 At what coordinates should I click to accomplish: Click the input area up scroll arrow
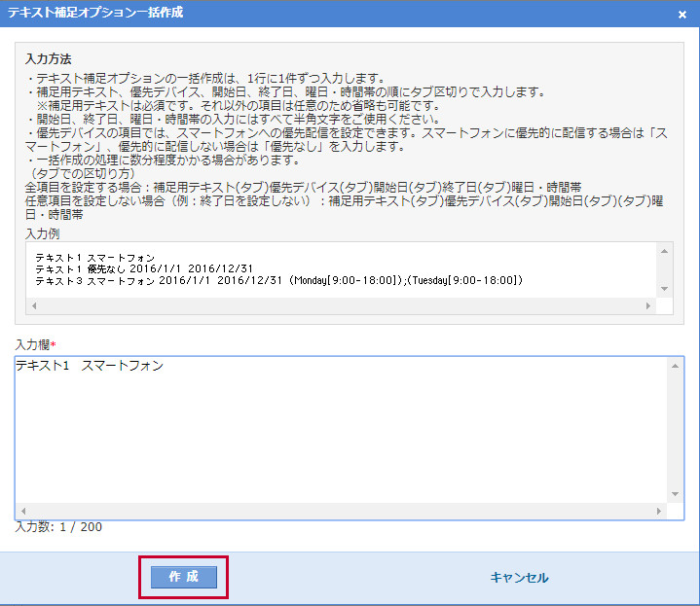coord(675,366)
